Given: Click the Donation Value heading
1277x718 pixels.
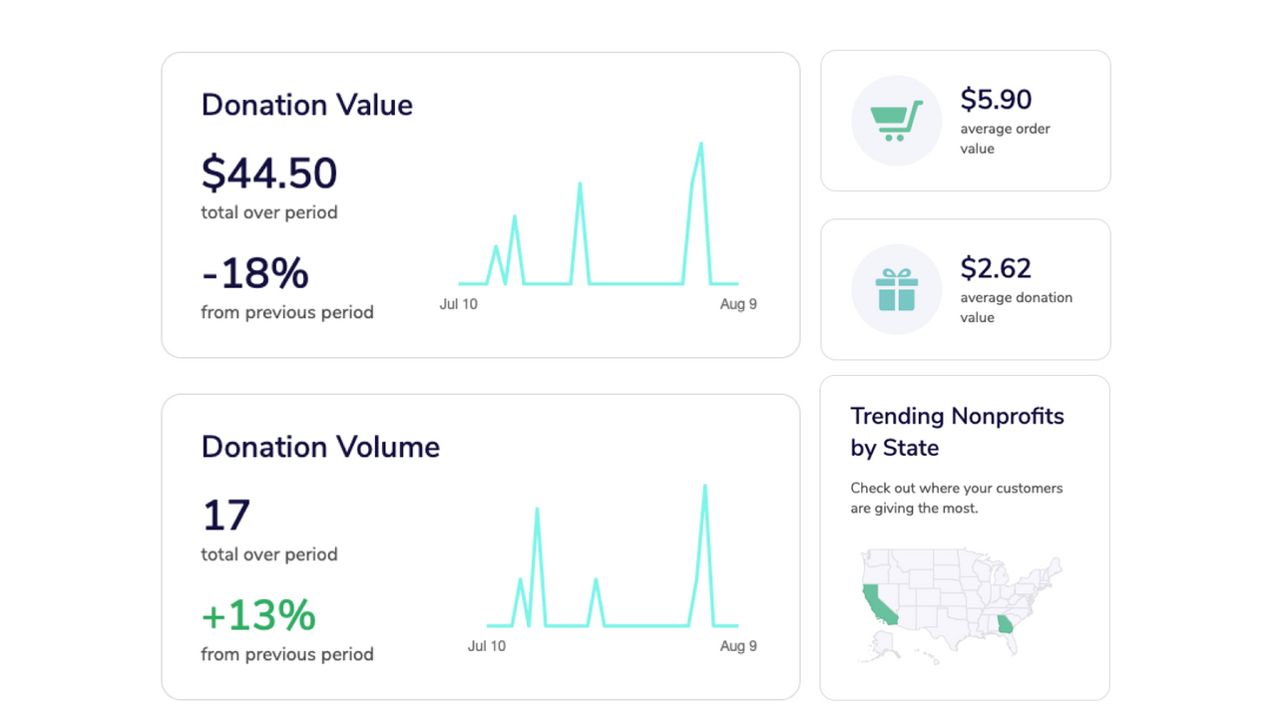Looking at the screenshot, I should 307,105.
